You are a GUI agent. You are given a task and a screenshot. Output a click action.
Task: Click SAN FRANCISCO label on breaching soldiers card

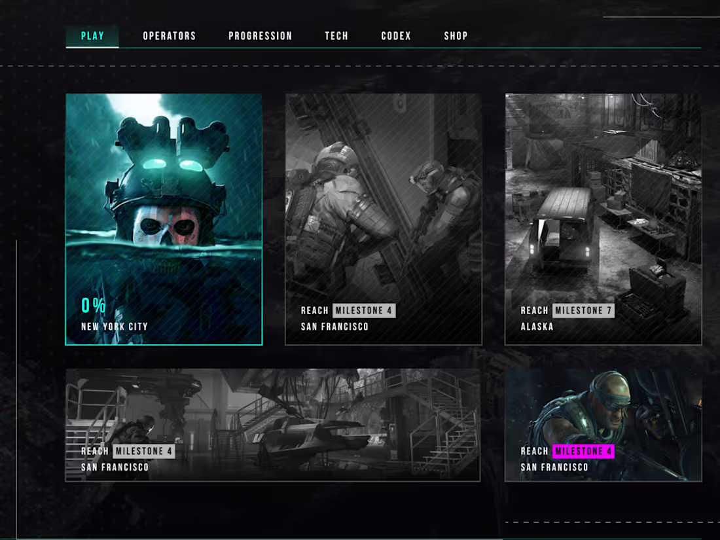click(x=334, y=327)
